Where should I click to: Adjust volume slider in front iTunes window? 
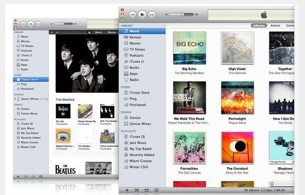click(181, 15)
